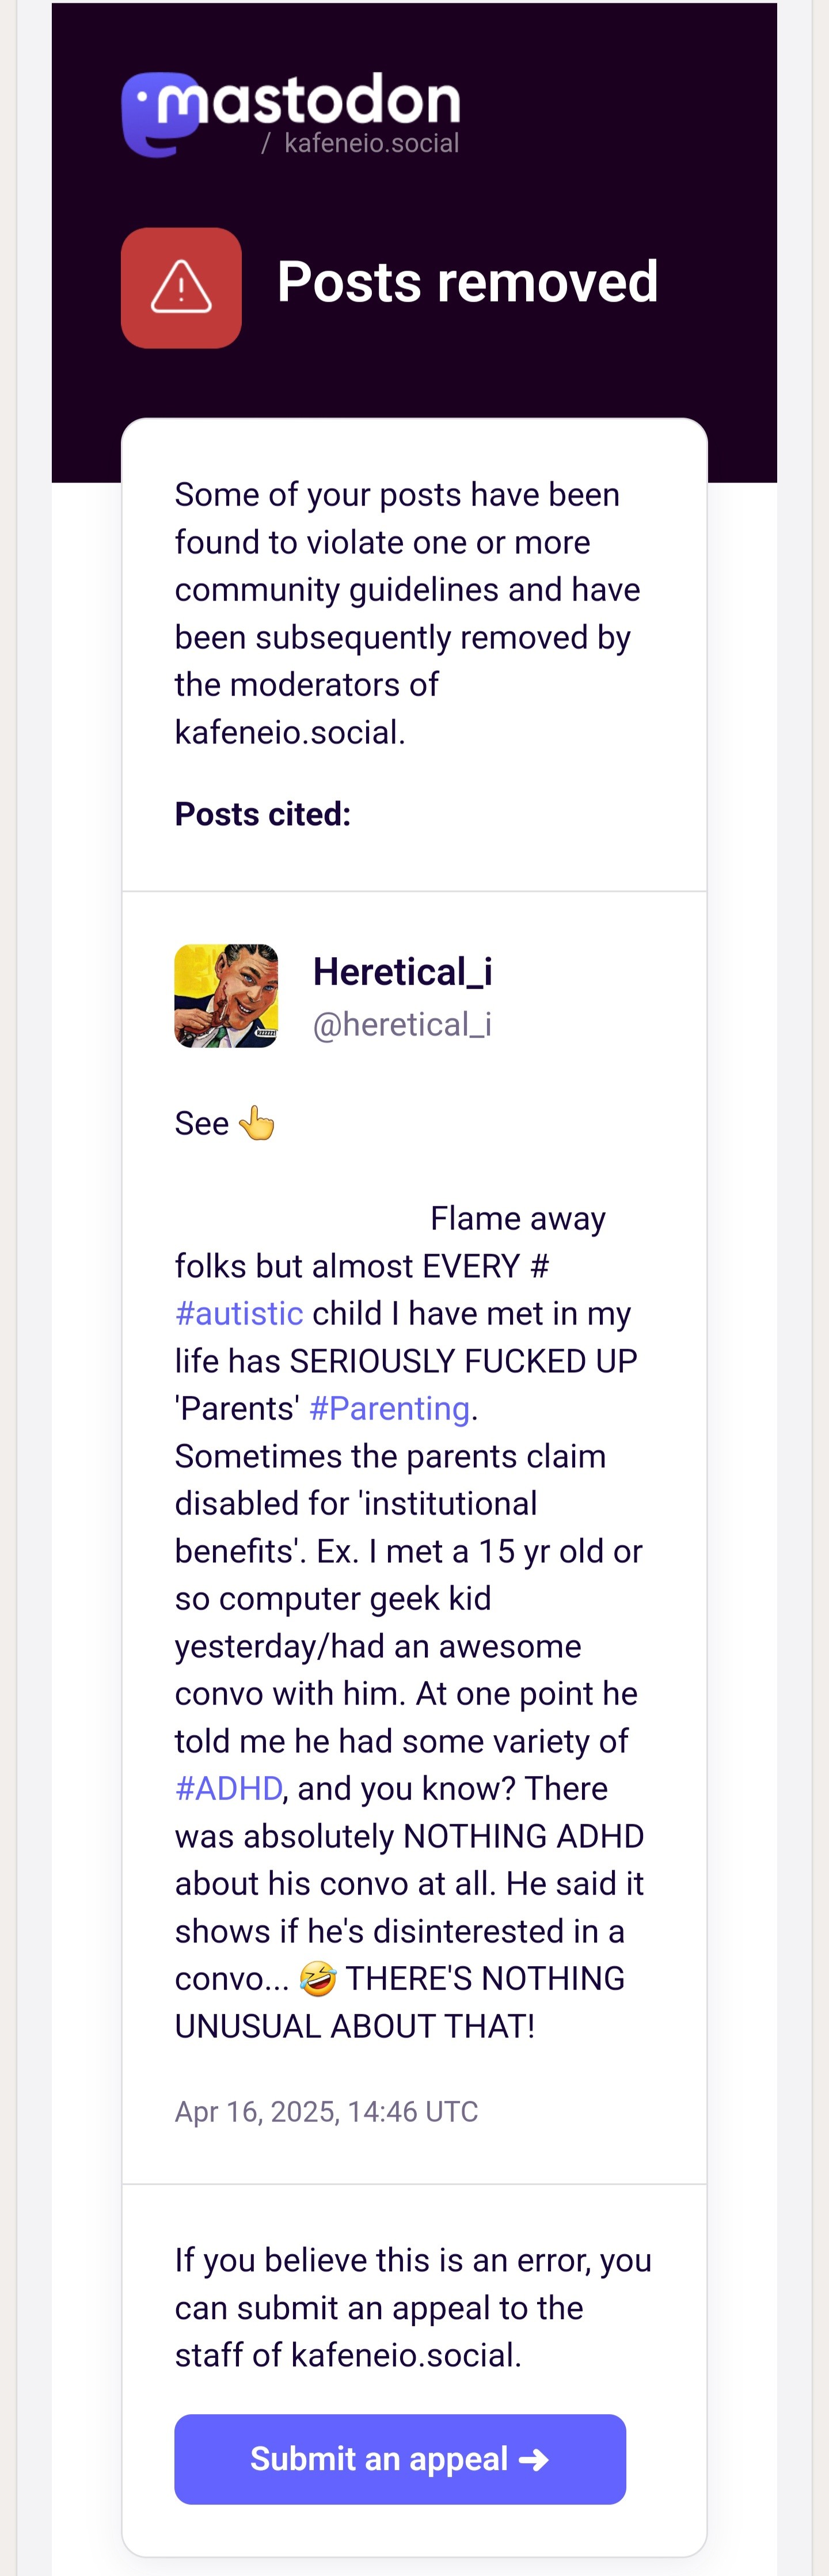Click the red warning triangle icon

pos(181,288)
